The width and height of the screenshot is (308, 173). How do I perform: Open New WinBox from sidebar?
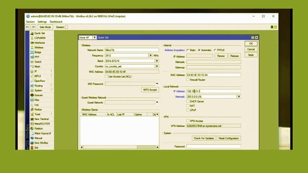tap(41, 143)
